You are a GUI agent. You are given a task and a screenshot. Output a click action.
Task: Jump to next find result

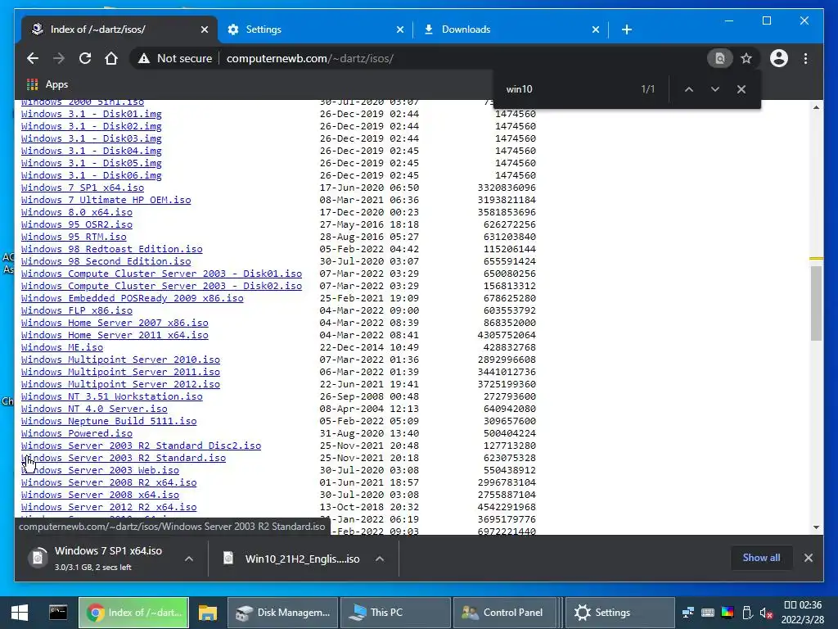point(715,89)
